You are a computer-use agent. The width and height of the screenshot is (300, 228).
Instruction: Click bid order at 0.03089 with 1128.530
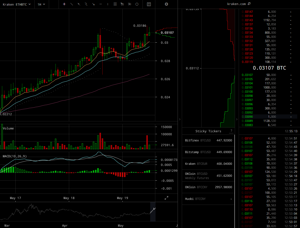269,121
